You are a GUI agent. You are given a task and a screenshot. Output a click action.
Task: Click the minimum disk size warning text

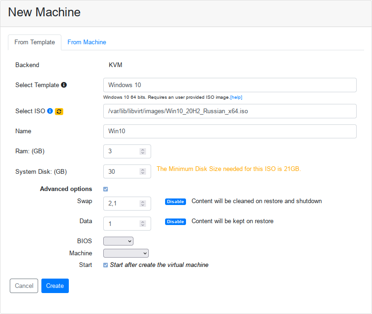229,169
